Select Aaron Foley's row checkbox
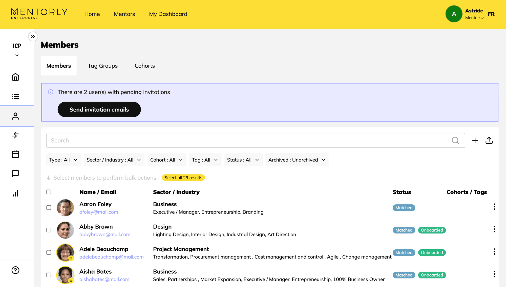 tap(49, 208)
